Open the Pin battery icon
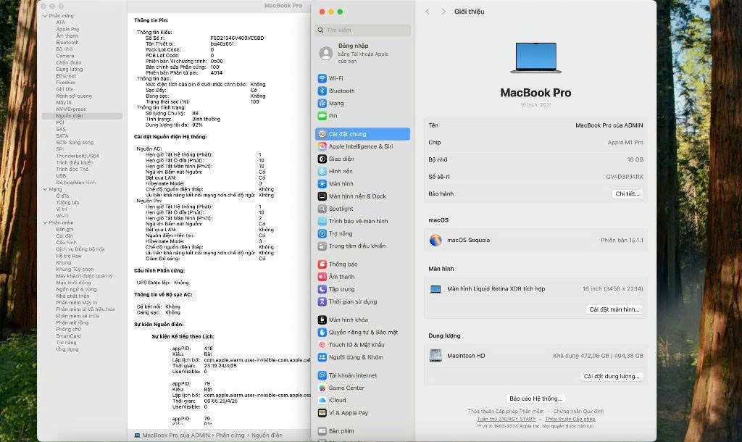742x442 pixels. 322,116
